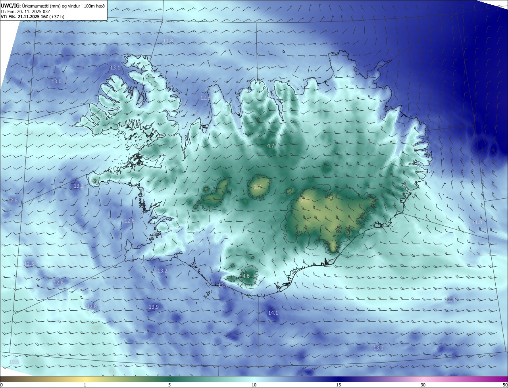Image resolution: width=508 pixels, height=388 pixels.
Task: Click the 9.0 value above the color scale
Action: pos(112,371)
